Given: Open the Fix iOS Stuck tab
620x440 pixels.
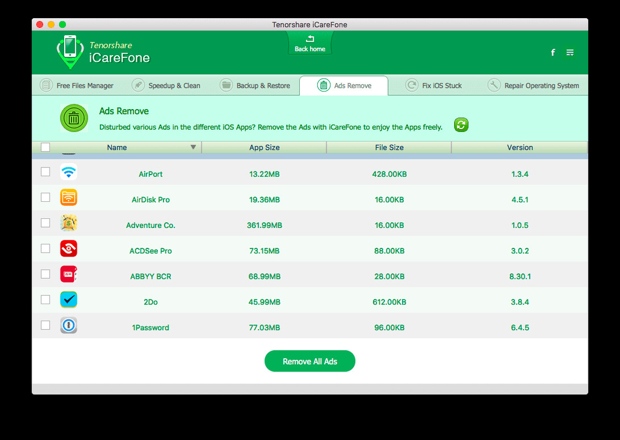Looking at the screenshot, I should [x=434, y=85].
